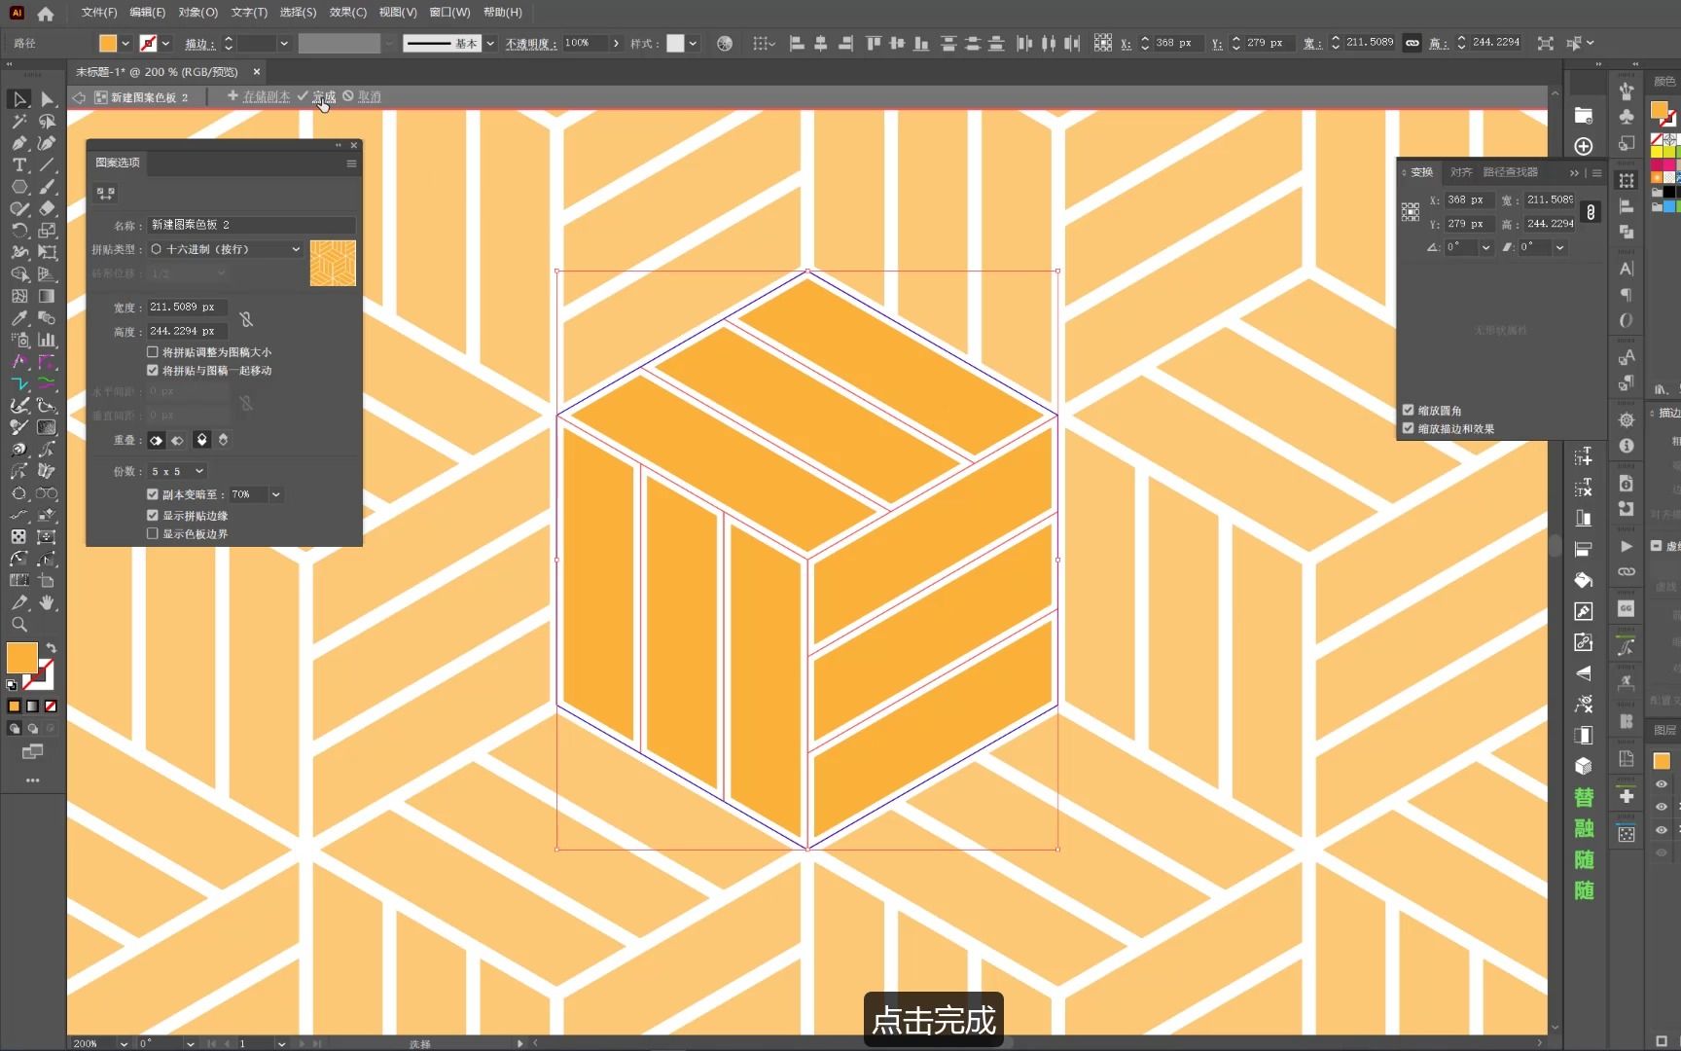1681x1051 pixels.
Task: Expand the opacity slider arrow
Action: click(616, 43)
